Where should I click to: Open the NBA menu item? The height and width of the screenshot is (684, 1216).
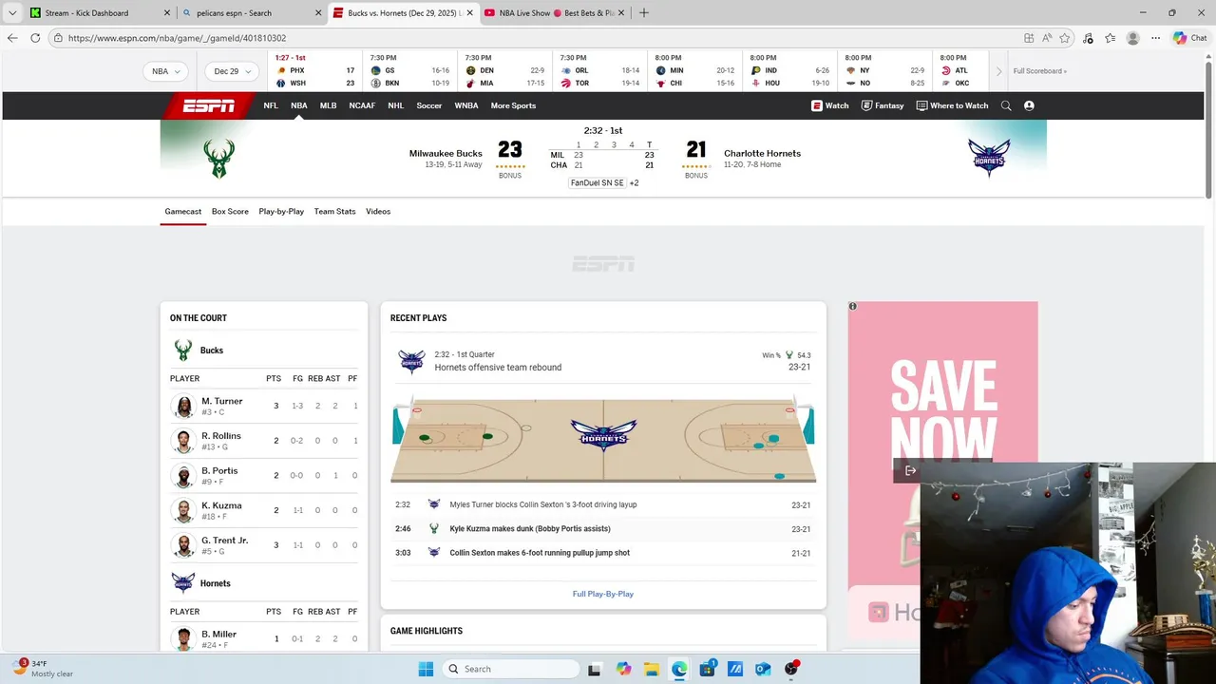[x=298, y=105]
